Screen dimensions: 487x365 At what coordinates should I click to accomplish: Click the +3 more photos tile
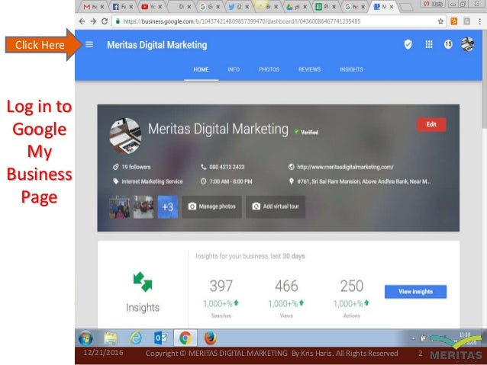[168, 207]
